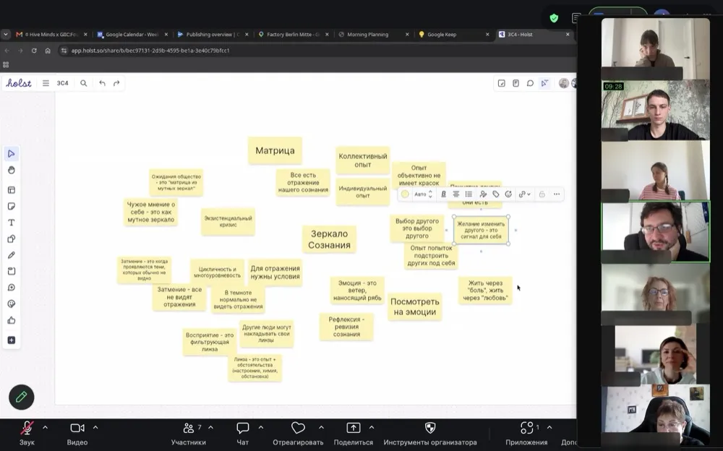The height and width of the screenshot is (451, 723).
Task: Activate the hand pan tool
Action: tap(12, 170)
